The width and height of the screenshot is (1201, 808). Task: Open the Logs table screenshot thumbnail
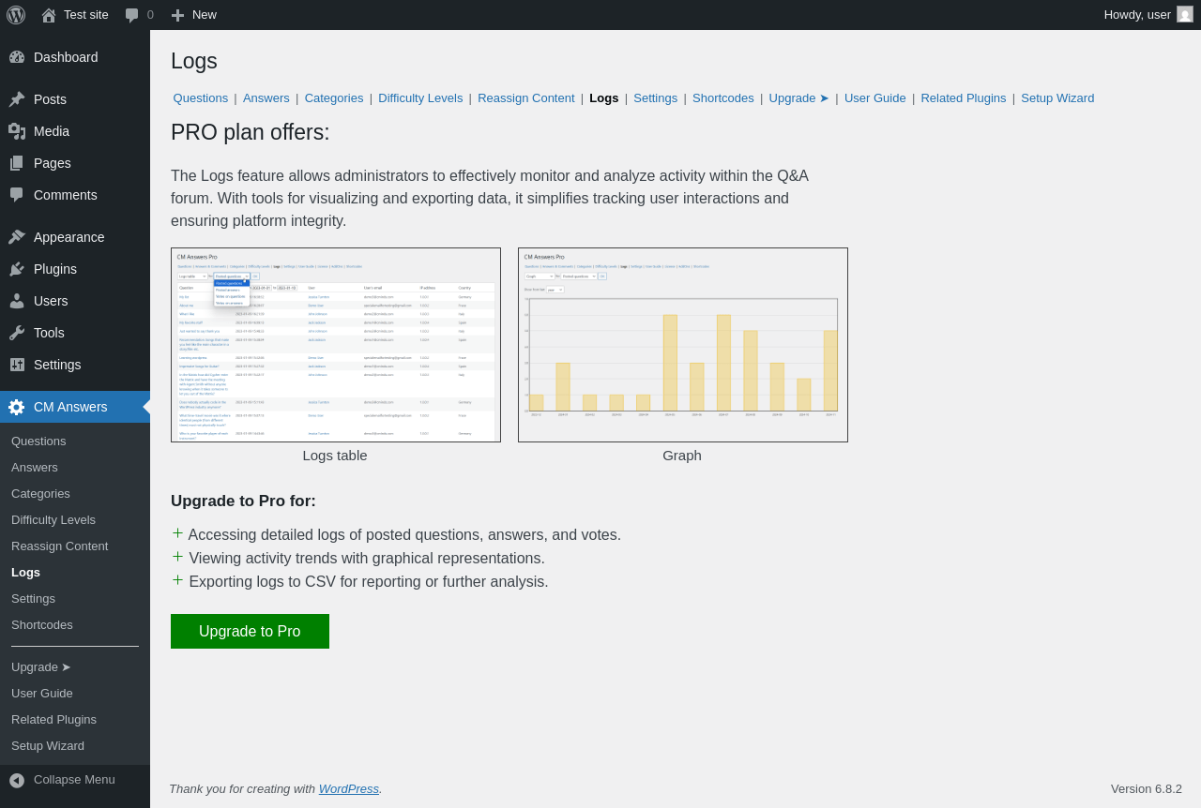click(336, 345)
